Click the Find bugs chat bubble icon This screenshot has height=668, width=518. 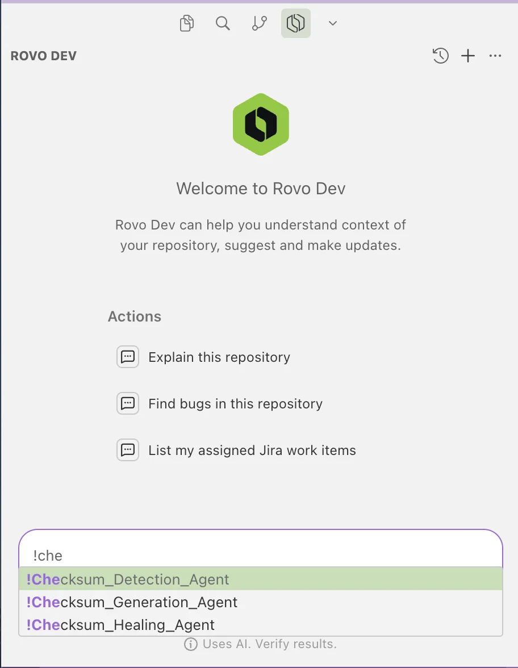point(128,403)
